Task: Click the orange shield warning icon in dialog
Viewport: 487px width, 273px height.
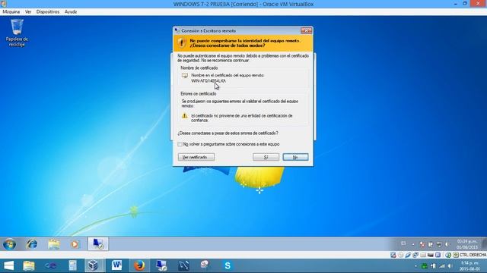Action: coord(182,43)
